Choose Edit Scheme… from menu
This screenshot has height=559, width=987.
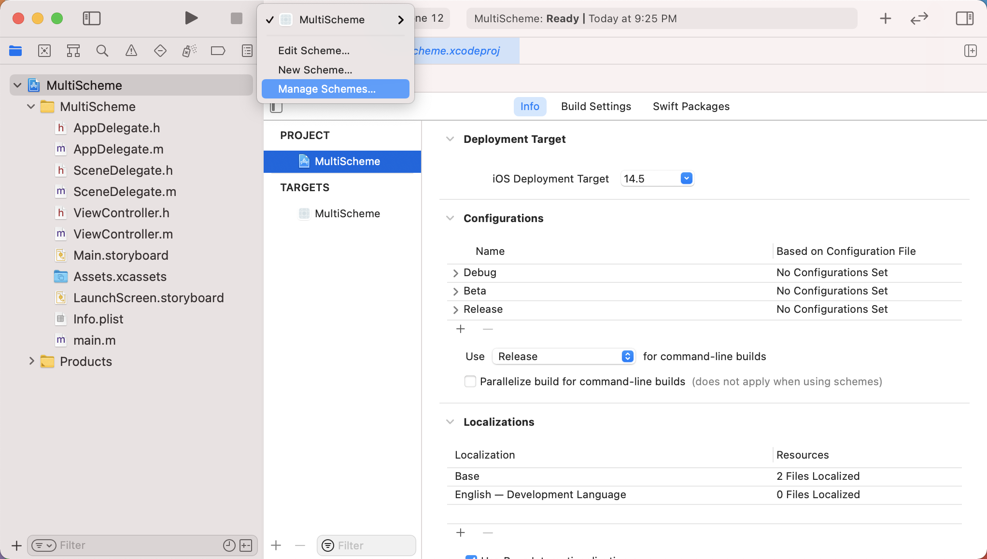314,51
